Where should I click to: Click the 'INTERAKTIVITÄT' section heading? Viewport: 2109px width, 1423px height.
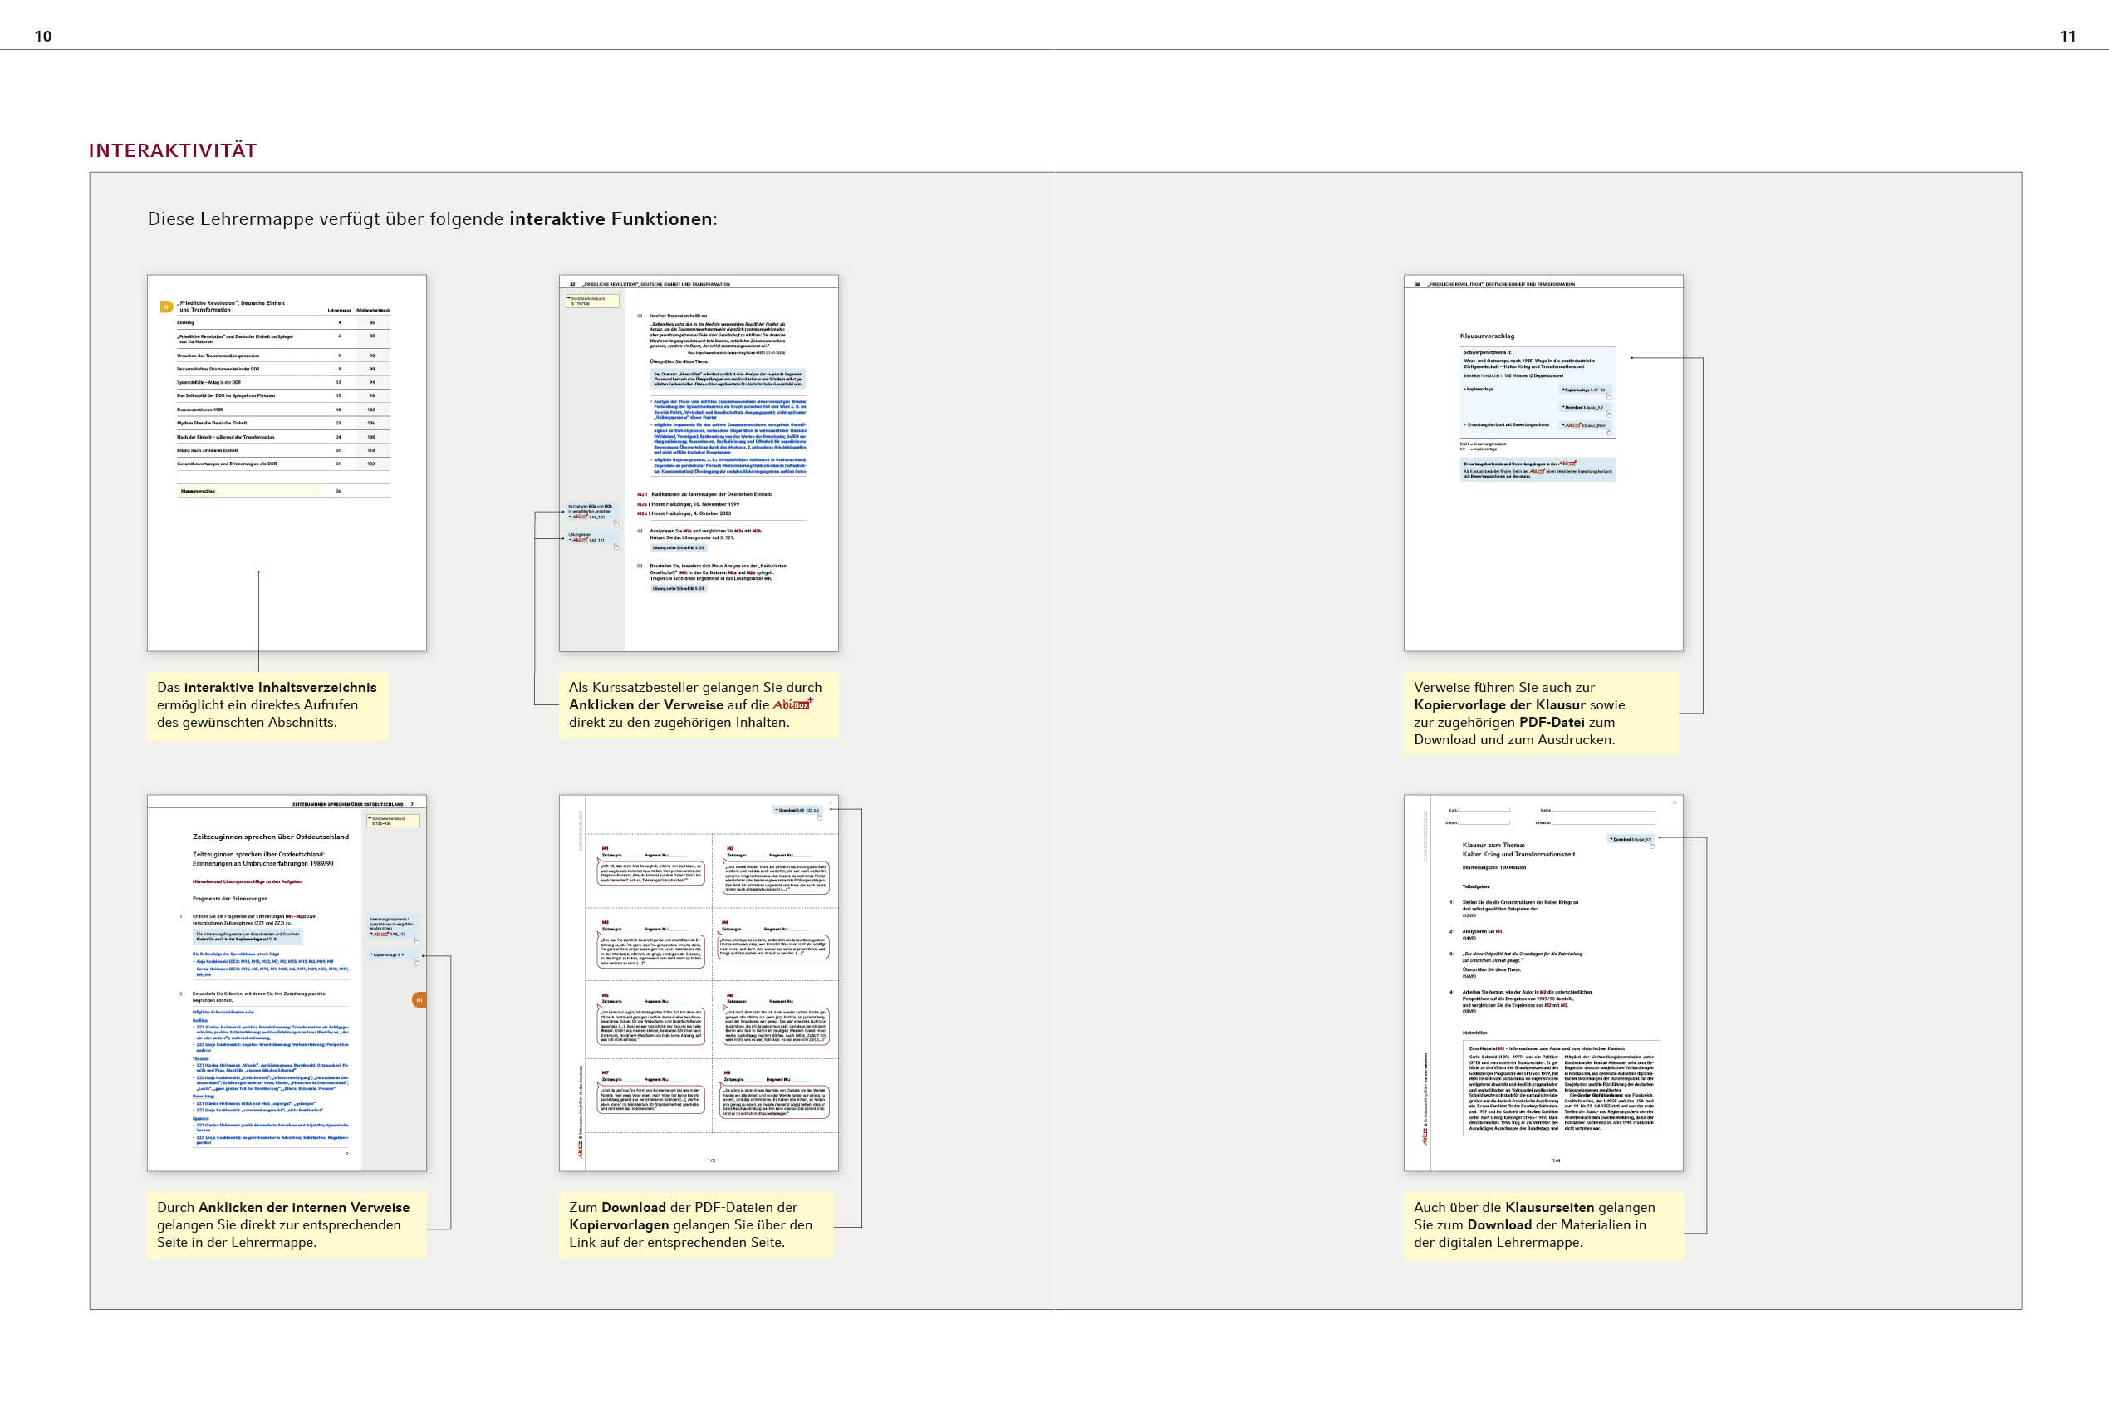[x=173, y=150]
